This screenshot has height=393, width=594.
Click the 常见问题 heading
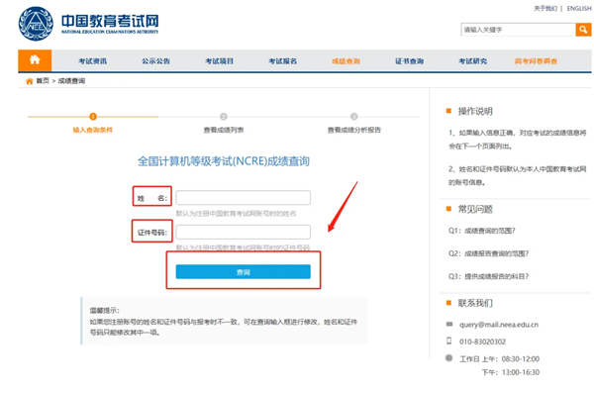[x=475, y=209]
